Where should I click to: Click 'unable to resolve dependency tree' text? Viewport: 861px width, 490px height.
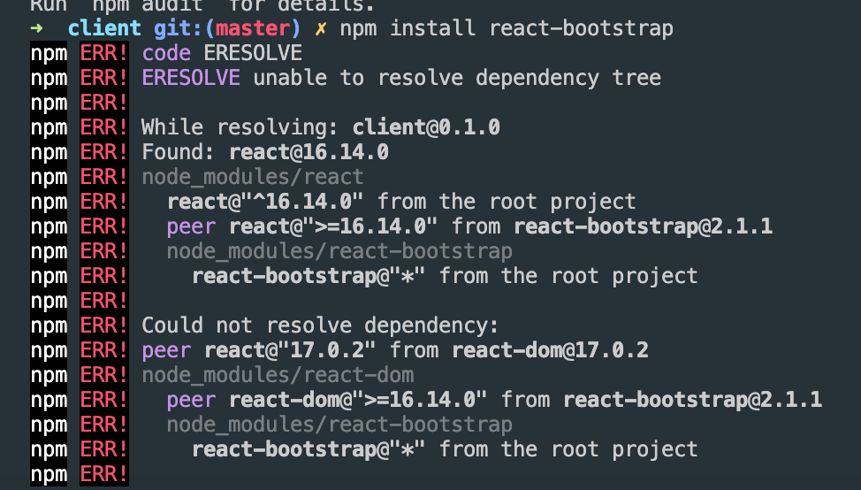[x=457, y=78]
